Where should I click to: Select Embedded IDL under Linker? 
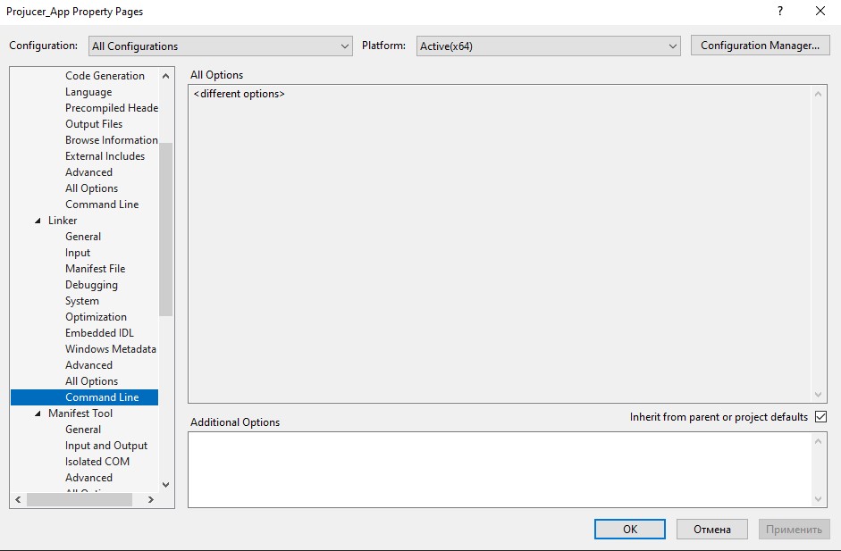point(100,333)
